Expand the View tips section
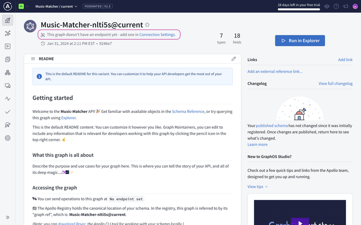361x225 pixels. 257,186
